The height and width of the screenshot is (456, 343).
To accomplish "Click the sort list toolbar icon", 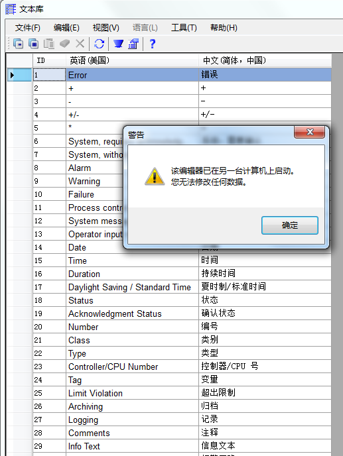I will click(x=133, y=44).
